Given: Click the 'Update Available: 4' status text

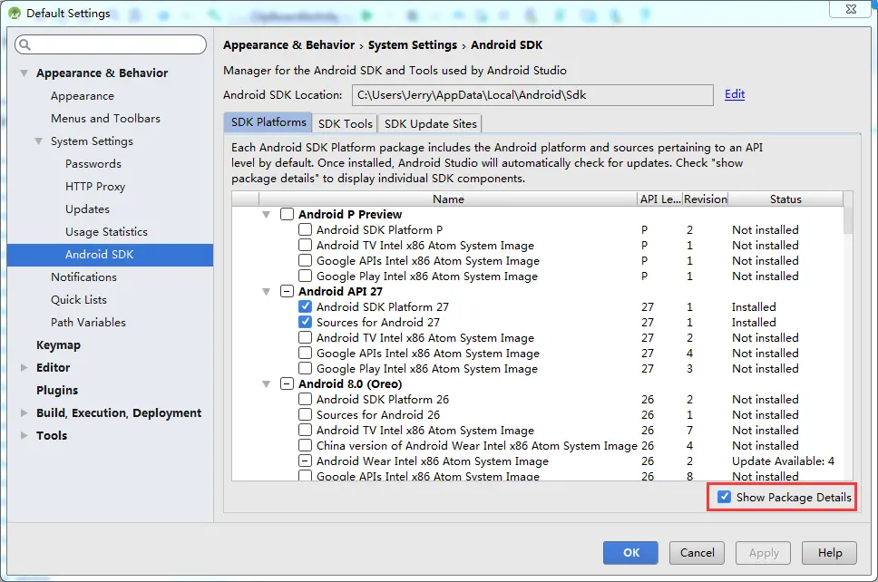Looking at the screenshot, I should (783, 461).
